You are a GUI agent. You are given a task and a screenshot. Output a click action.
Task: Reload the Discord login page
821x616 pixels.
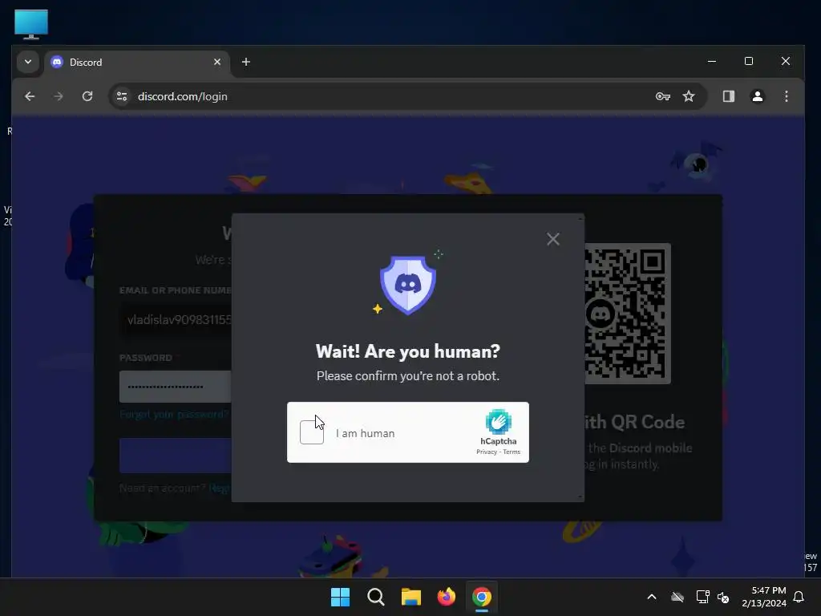coord(87,96)
